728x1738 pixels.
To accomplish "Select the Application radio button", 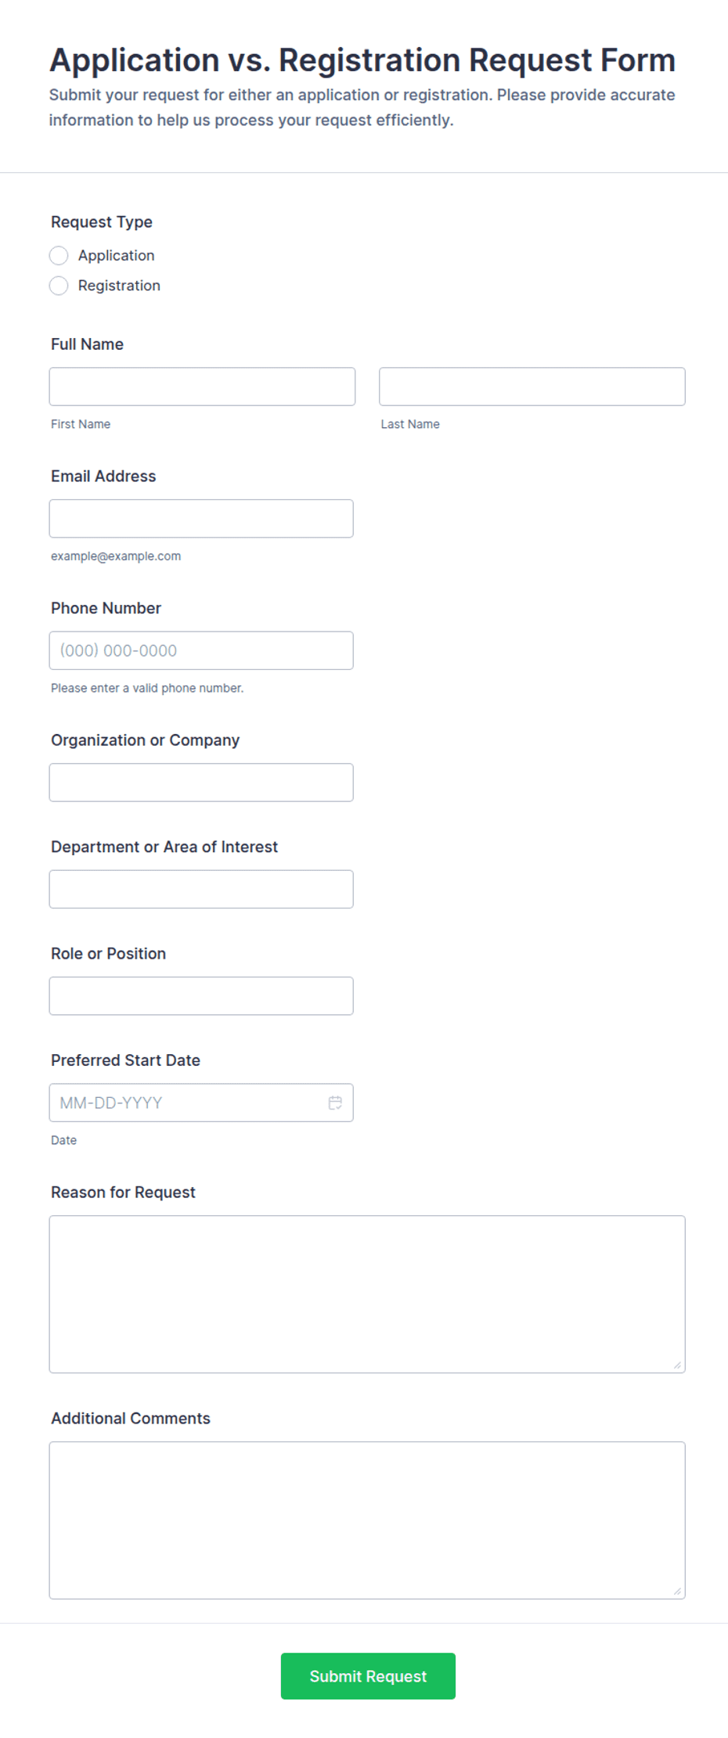I will tap(59, 256).
